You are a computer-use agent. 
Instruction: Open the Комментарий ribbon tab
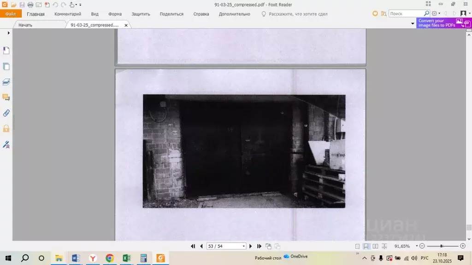tap(68, 14)
